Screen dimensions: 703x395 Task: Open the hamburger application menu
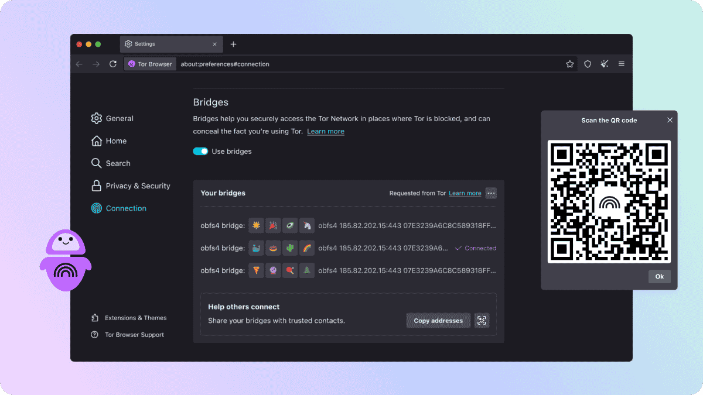(x=622, y=64)
